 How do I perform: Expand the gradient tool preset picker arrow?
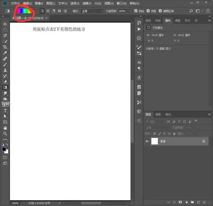[x=12, y=11]
